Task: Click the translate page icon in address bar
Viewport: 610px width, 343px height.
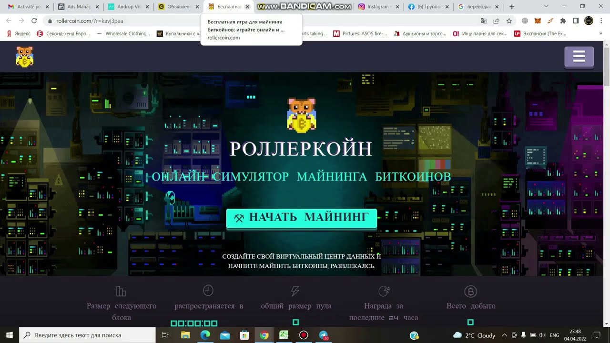Action: coord(484,21)
